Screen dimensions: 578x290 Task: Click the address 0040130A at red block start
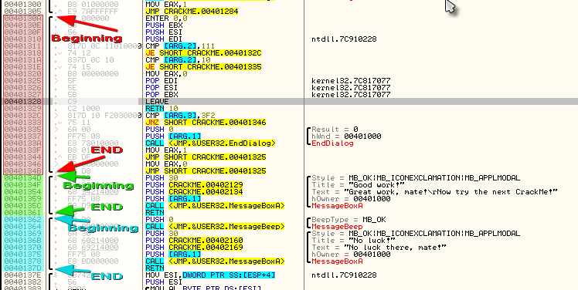point(23,19)
